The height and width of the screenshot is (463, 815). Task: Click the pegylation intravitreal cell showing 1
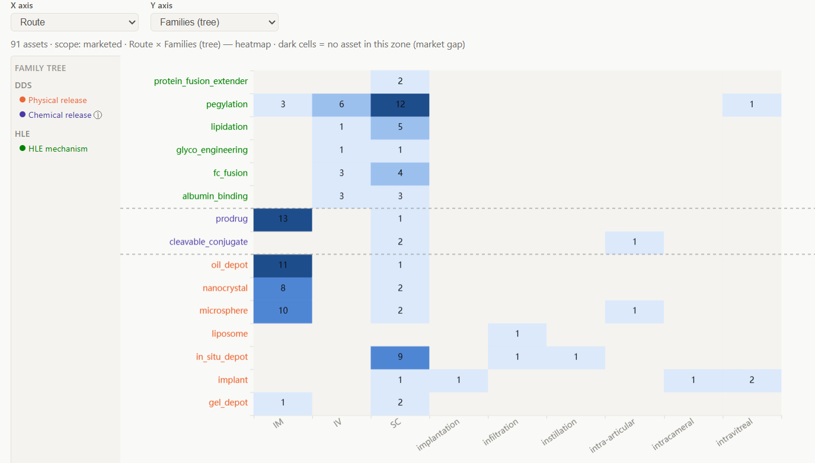pyautogui.click(x=752, y=105)
